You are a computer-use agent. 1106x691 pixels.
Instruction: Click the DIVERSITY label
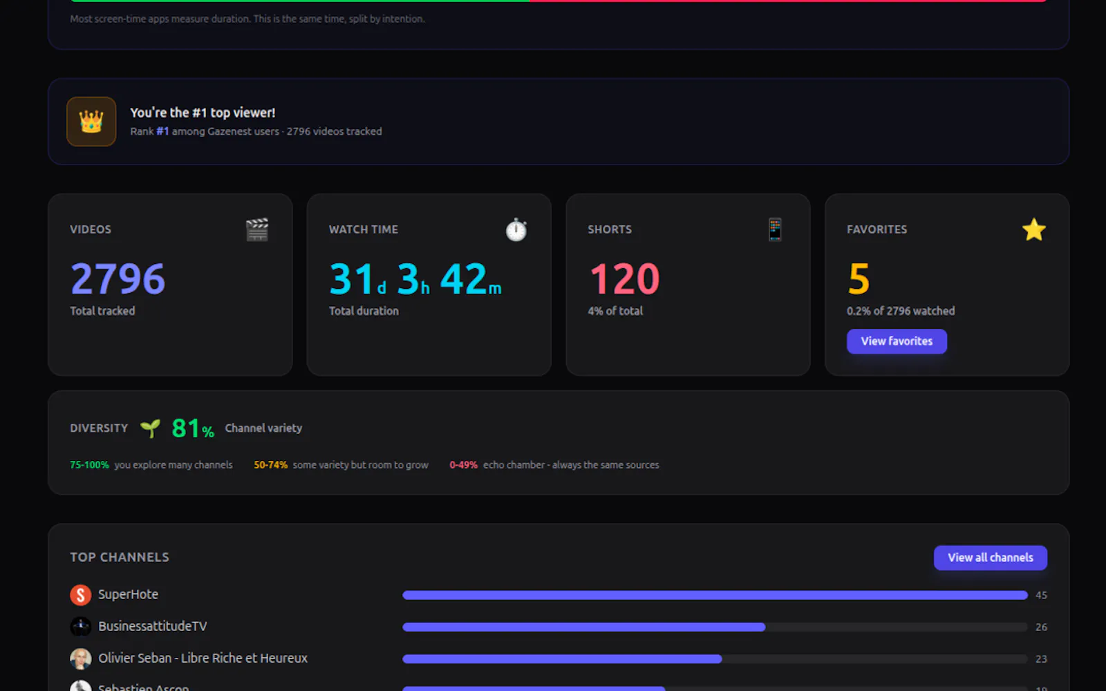tap(99, 428)
